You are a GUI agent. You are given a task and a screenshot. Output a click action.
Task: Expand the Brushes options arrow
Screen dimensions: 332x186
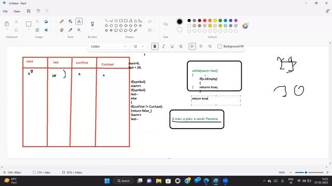pyautogui.click(x=92, y=29)
